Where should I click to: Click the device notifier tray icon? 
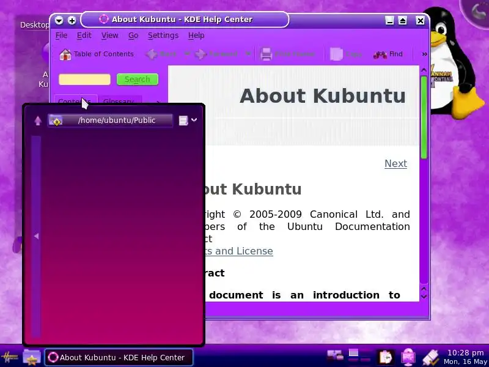click(x=335, y=356)
